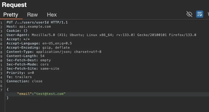209x112 pixels.
Task: Click the "test@test.com" JSON value
Action: pos(50,94)
